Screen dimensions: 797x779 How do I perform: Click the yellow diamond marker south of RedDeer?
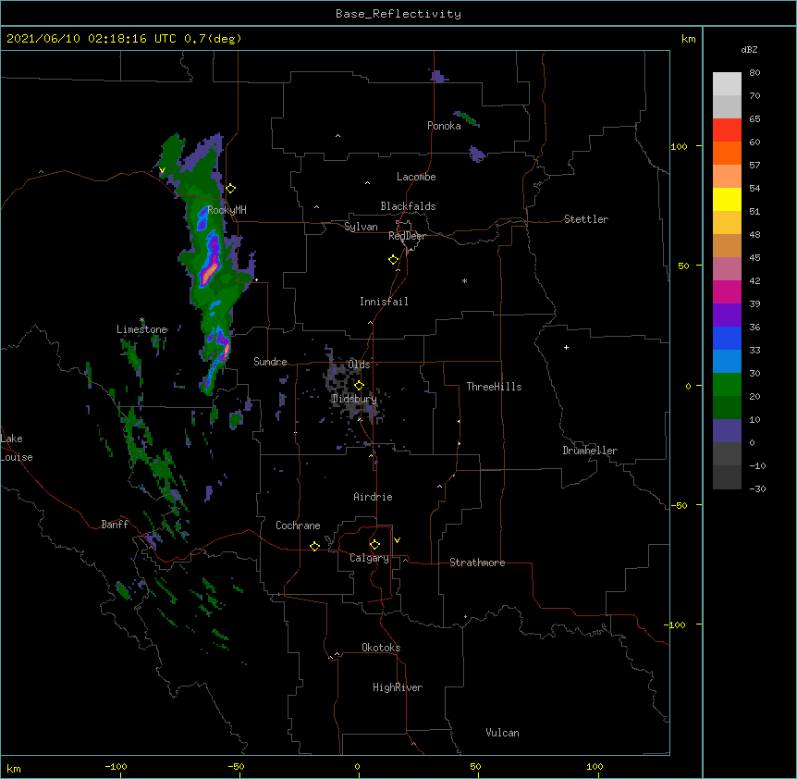tap(394, 260)
